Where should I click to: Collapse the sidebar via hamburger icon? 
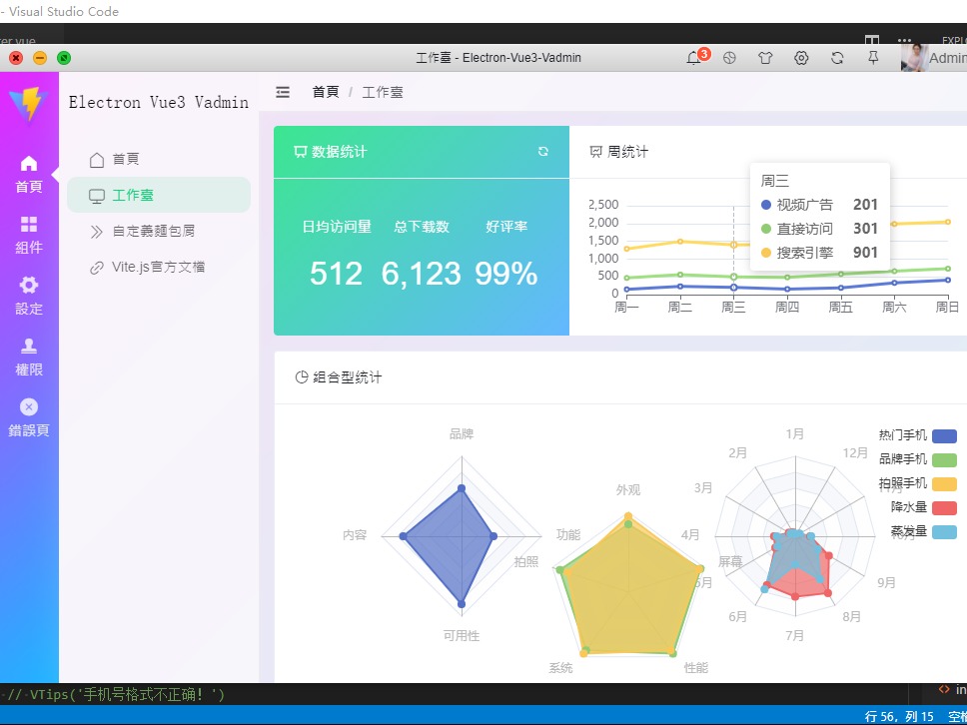coord(283,91)
